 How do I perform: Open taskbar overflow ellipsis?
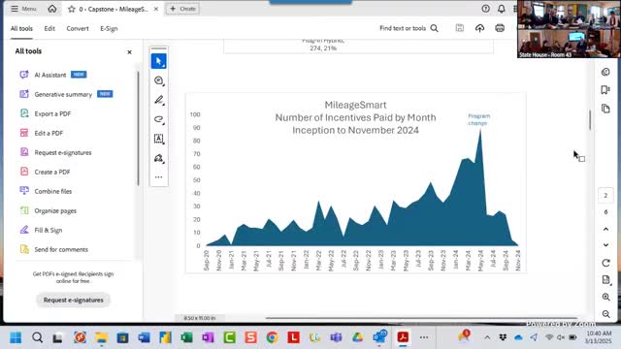(x=424, y=337)
